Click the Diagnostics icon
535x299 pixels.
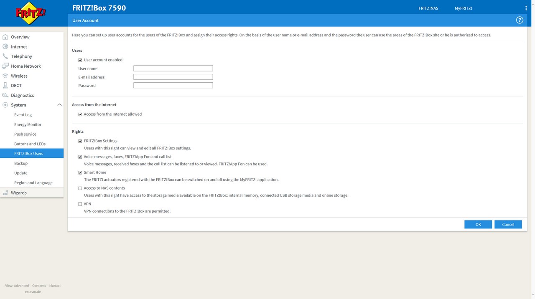(x=5, y=95)
